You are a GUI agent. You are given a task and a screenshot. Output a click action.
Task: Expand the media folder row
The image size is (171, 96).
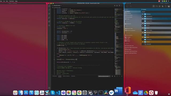coord(143,26)
